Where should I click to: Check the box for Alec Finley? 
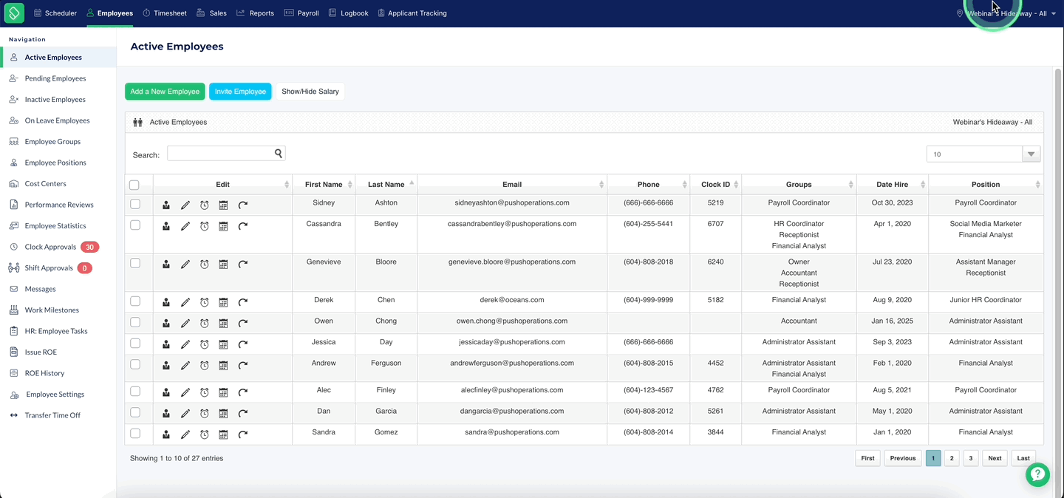(135, 392)
